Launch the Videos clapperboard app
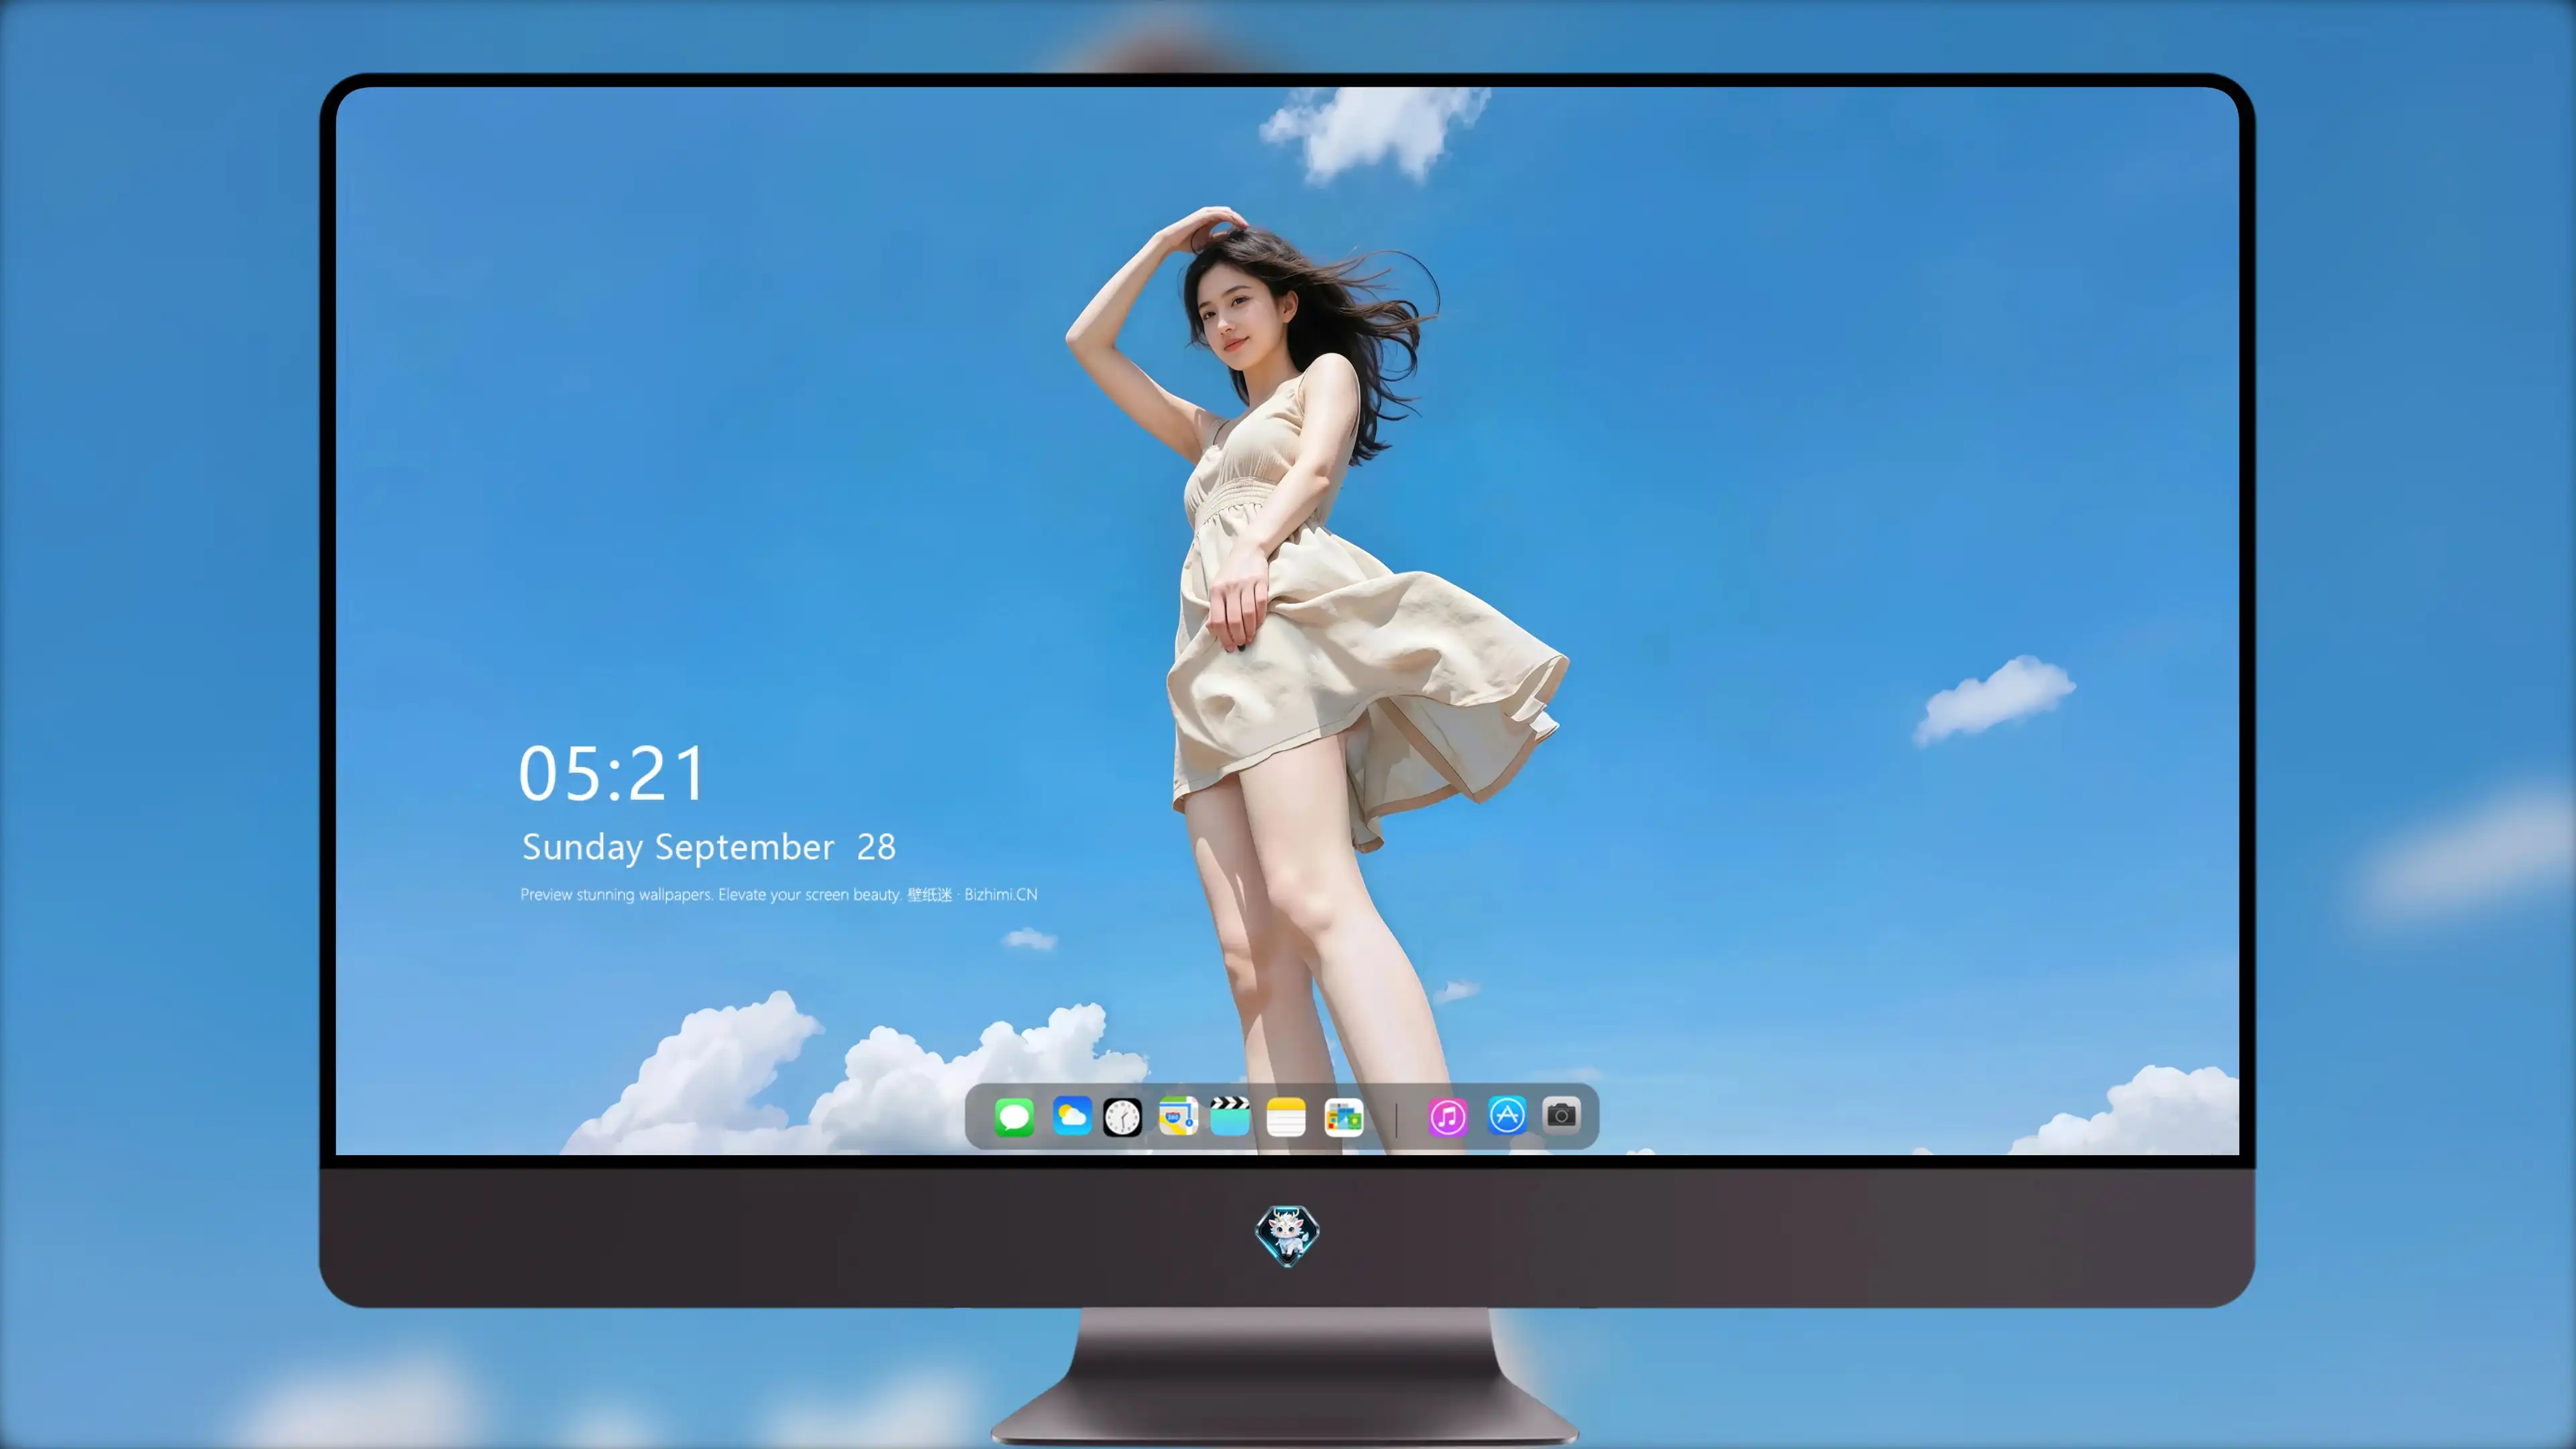Image resolution: width=2576 pixels, height=1449 pixels. coord(1230,1116)
